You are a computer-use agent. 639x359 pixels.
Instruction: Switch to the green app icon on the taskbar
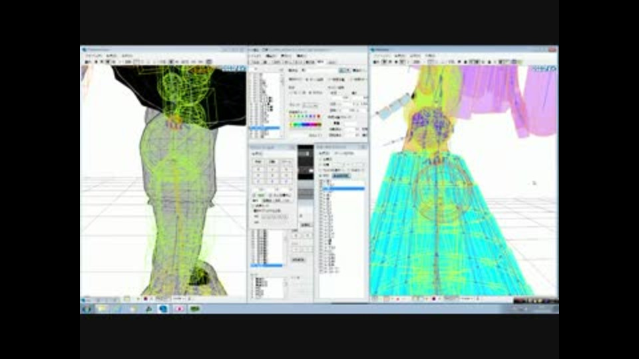(195, 309)
